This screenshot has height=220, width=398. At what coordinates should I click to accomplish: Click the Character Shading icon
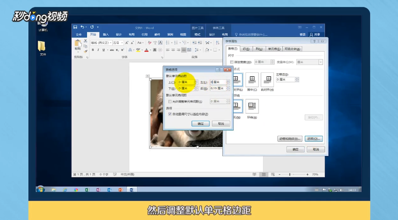[154, 50]
